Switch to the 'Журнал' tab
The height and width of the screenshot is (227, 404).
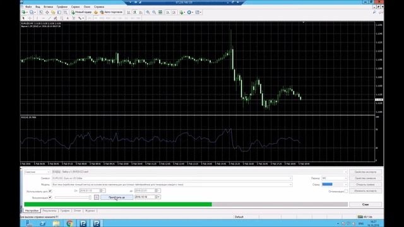pos(90,211)
